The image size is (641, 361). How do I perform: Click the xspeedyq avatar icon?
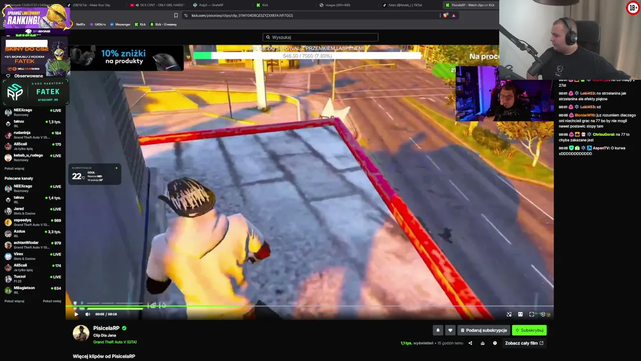click(x=8, y=222)
